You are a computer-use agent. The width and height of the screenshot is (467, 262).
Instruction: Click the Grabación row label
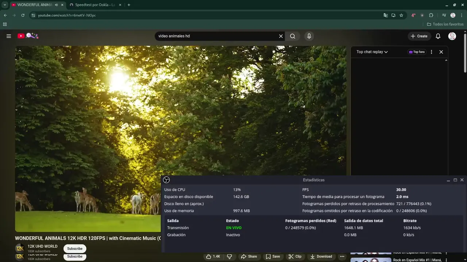coord(176,235)
